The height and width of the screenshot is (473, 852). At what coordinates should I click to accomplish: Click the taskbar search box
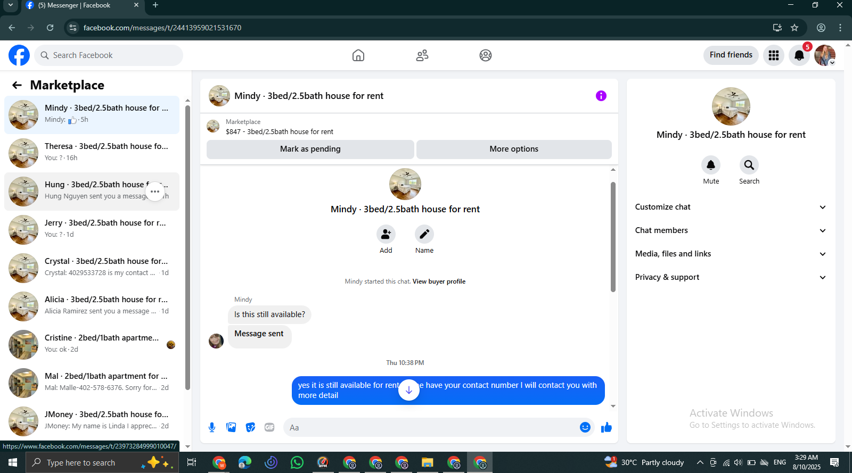pos(102,462)
